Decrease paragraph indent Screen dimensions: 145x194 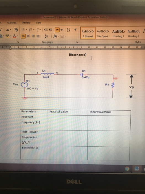46,30
